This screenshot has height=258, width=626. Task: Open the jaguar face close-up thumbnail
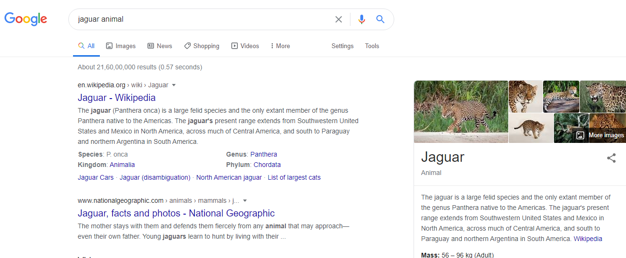[x=526, y=96]
